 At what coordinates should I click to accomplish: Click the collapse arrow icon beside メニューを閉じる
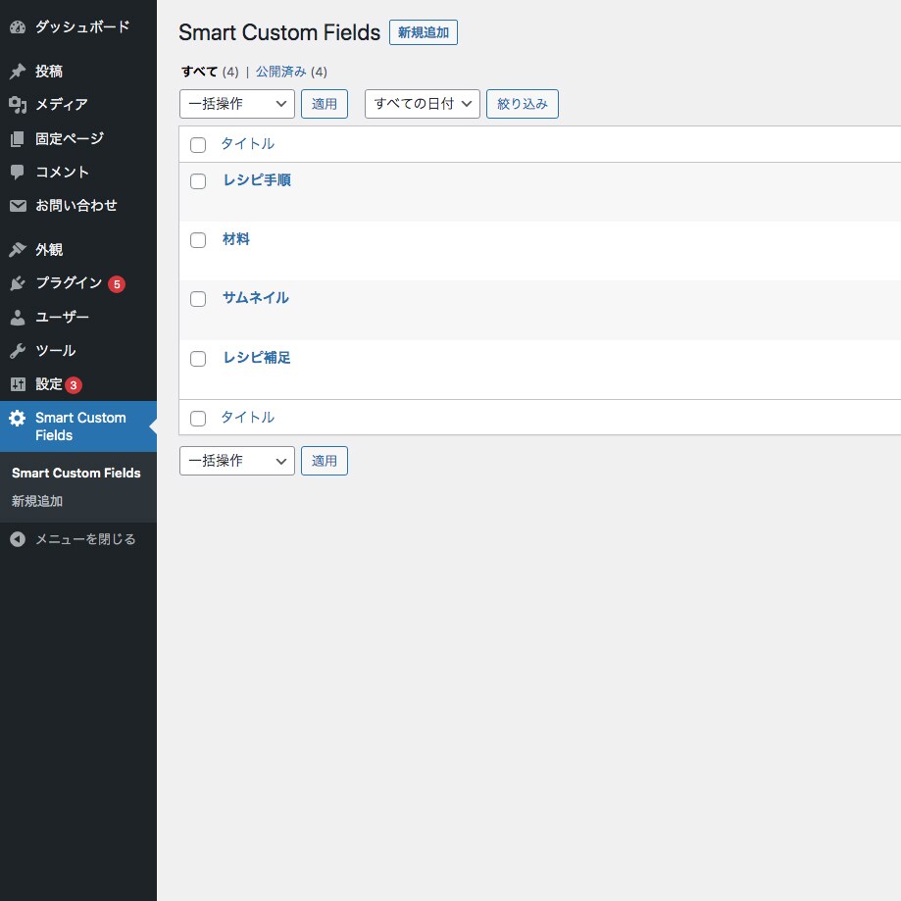point(18,539)
